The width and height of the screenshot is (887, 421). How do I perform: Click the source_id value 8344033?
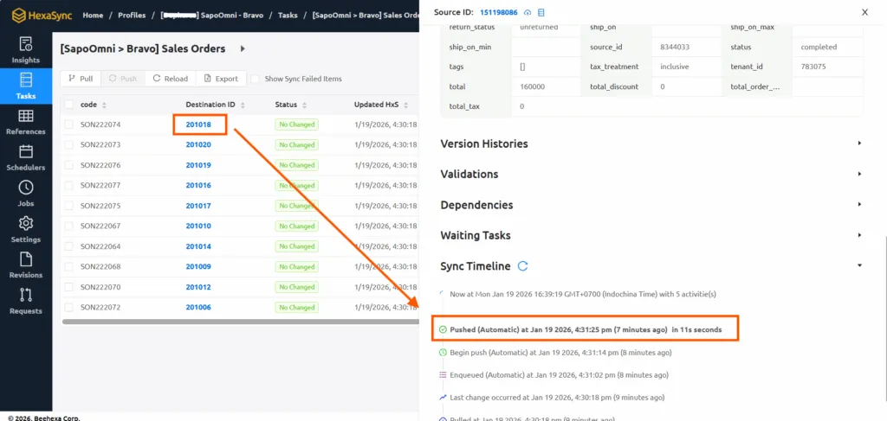674,47
